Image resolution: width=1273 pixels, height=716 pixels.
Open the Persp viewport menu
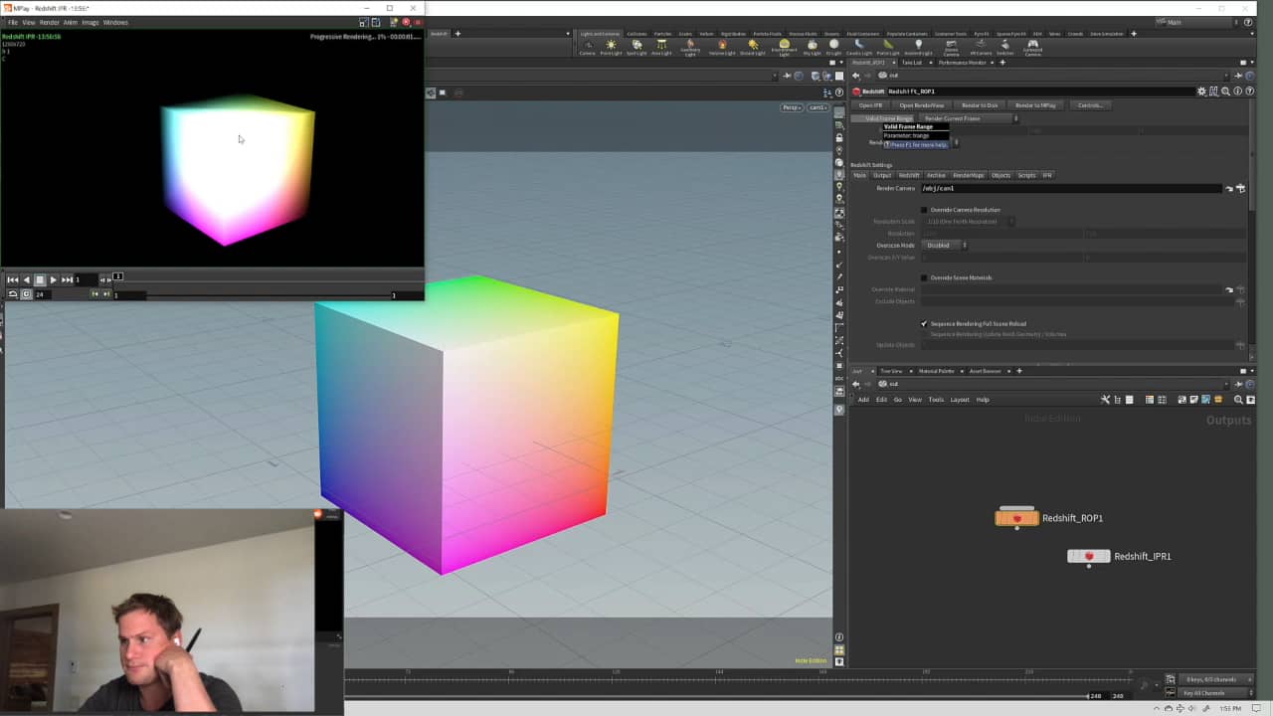tap(792, 107)
